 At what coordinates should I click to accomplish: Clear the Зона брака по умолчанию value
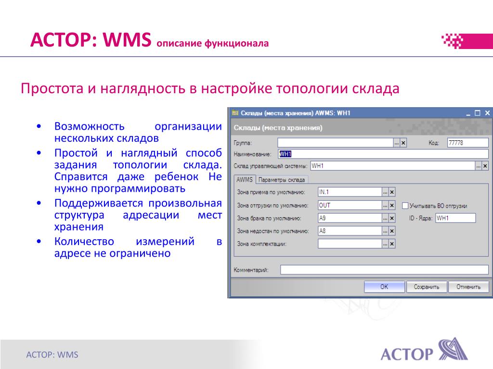click(392, 218)
